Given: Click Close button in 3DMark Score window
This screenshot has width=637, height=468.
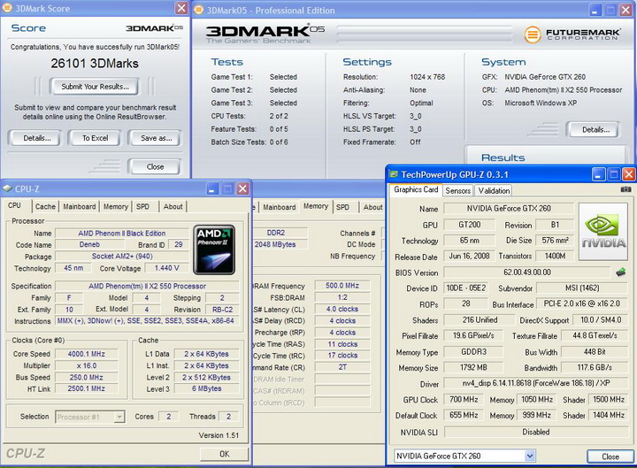Looking at the screenshot, I should (155, 166).
